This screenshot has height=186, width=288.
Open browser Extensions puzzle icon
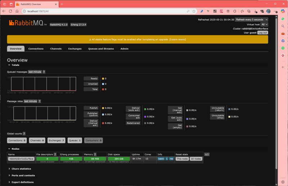pos(235,11)
